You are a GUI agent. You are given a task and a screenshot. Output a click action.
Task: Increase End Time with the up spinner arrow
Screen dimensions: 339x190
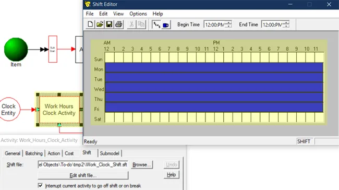click(286, 22)
